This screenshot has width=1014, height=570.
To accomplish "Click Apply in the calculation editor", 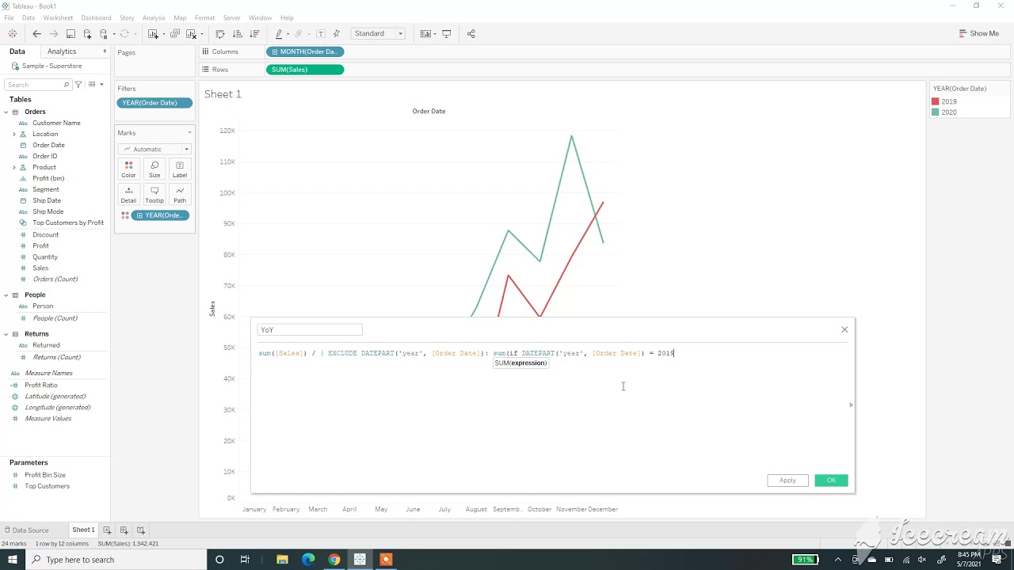I will 787,481.
